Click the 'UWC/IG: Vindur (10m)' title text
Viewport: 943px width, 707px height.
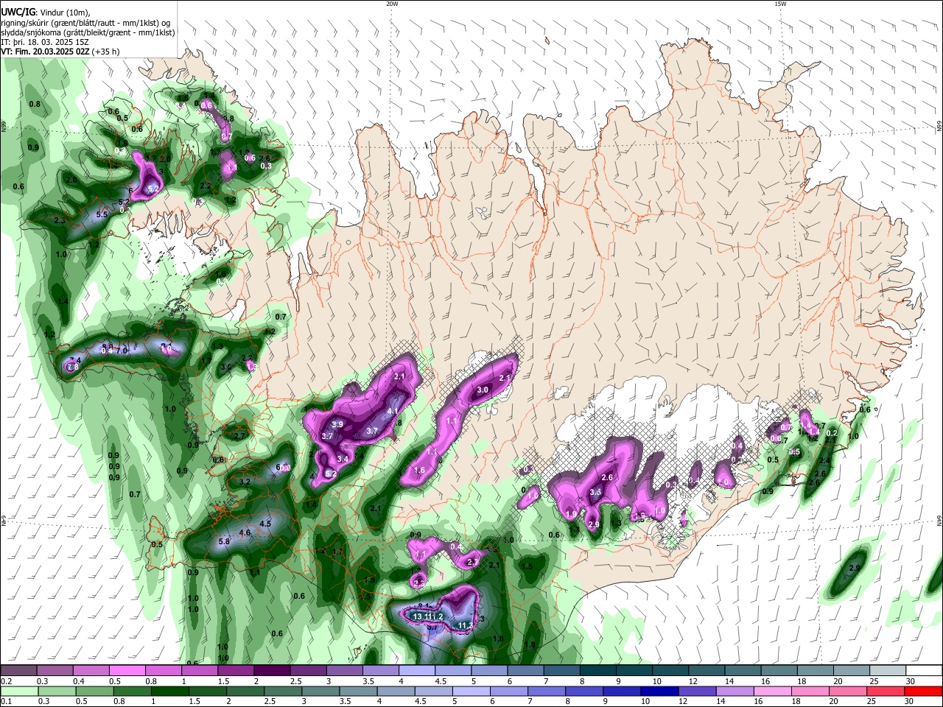(x=46, y=13)
